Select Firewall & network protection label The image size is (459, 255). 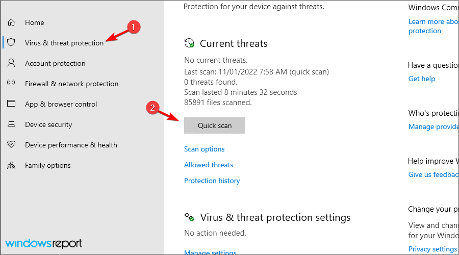71,84
